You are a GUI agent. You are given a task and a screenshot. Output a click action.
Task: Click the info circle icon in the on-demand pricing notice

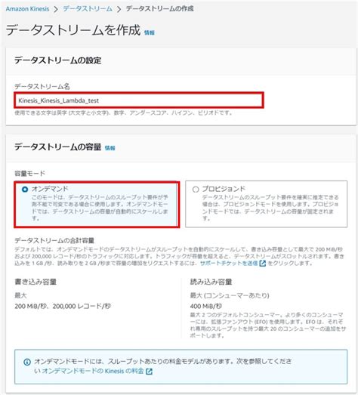pos(27,362)
